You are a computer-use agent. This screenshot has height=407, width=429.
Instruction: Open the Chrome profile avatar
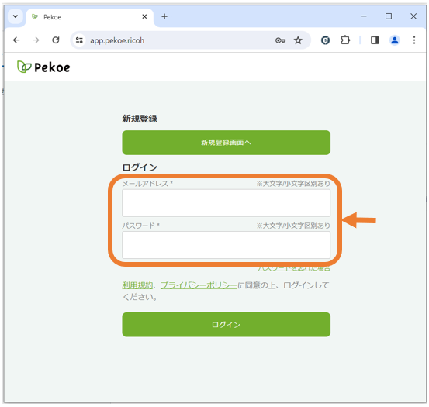coord(395,40)
